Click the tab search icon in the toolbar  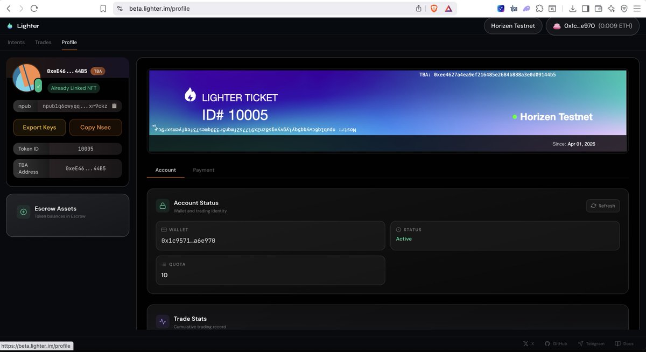pos(552,9)
